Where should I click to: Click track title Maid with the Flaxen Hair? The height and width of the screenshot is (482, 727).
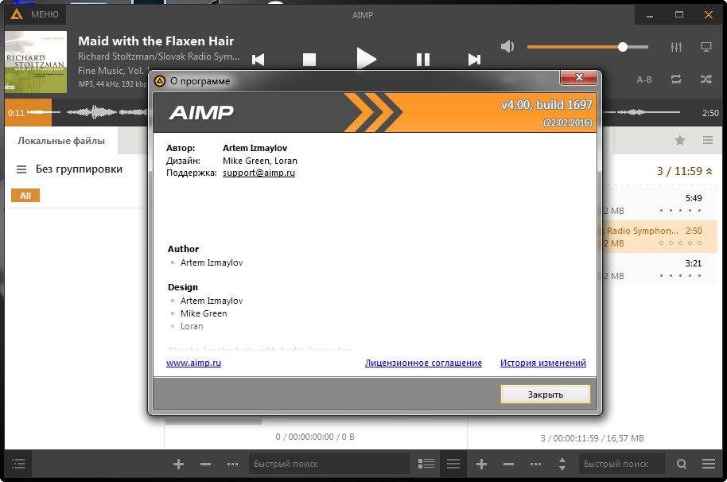(x=156, y=41)
